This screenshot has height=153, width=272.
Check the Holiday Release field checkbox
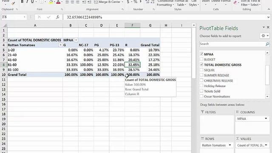201,86
